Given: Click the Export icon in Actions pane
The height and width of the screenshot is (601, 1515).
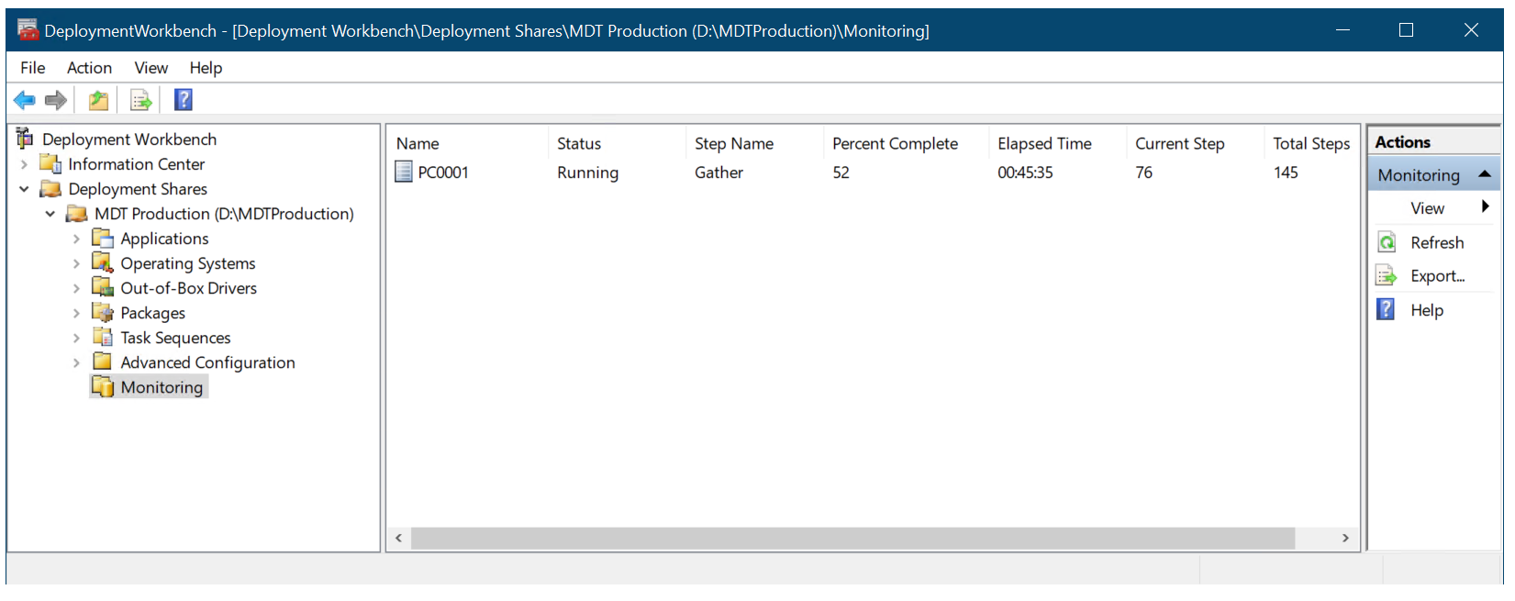Looking at the screenshot, I should [1386, 276].
